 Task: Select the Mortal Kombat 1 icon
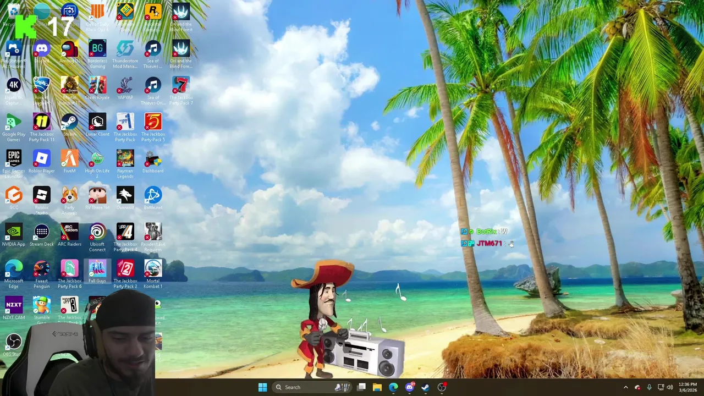153,274
